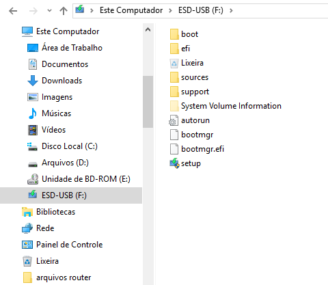Open System Volume Information folder
Screen dimensions: 328x285
pos(225,106)
